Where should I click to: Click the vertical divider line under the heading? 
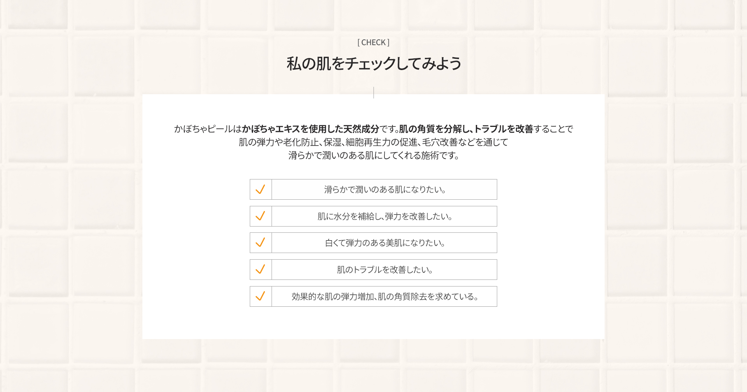click(x=373, y=93)
